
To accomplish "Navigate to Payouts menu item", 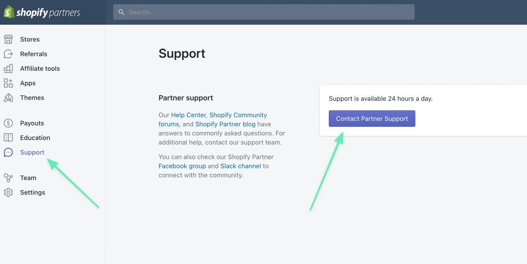I will tap(32, 123).
